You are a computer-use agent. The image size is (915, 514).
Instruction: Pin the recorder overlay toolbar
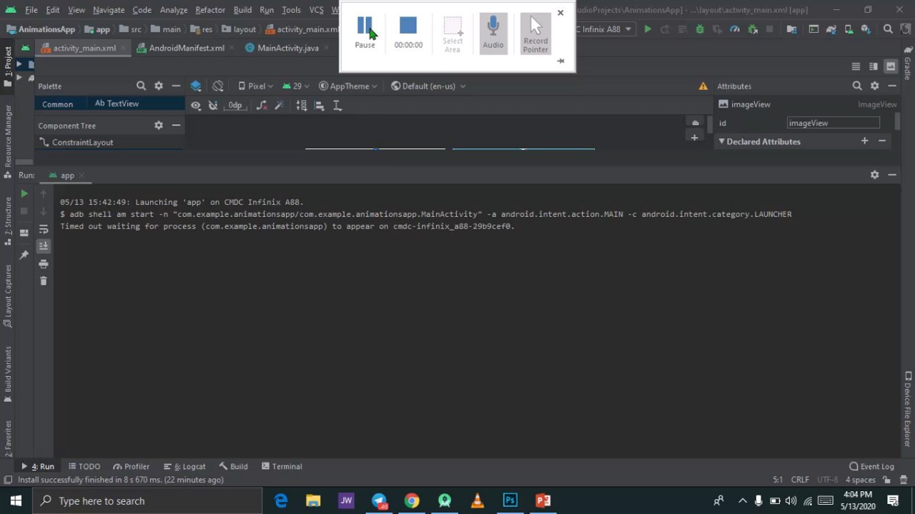click(x=560, y=61)
